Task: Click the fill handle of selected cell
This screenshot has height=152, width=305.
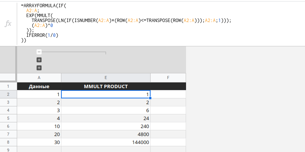Action: pos(150,98)
